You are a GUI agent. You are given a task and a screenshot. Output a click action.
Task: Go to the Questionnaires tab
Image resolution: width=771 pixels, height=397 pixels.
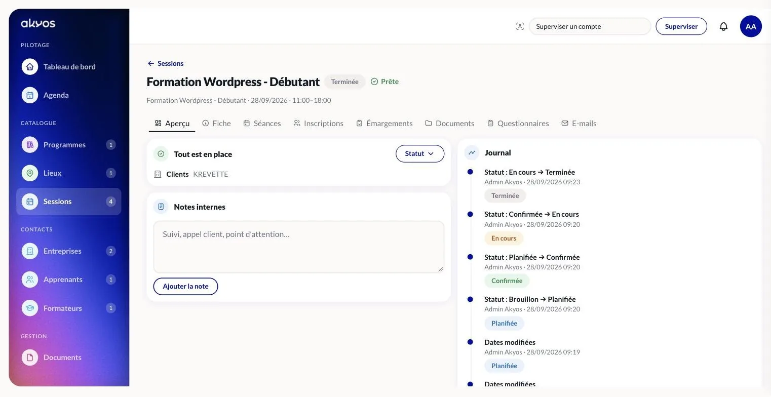click(x=518, y=124)
